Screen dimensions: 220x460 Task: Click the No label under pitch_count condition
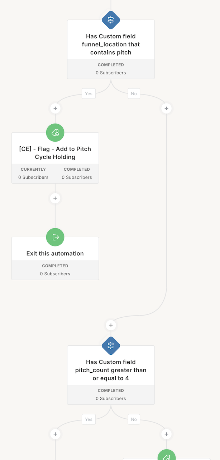click(x=134, y=419)
